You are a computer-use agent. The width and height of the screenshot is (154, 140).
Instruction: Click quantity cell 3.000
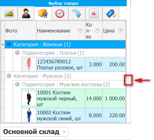click(x=94, y=64)
